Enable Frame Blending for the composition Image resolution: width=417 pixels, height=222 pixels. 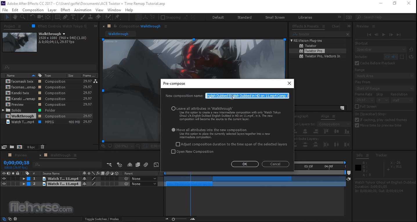tap(138, 165)
